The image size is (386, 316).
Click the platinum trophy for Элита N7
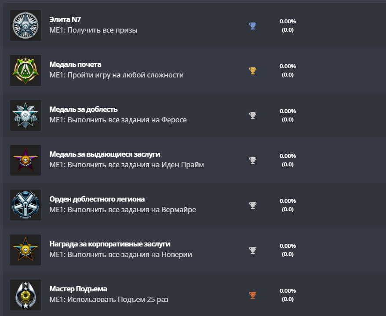[x=253, y=26]
